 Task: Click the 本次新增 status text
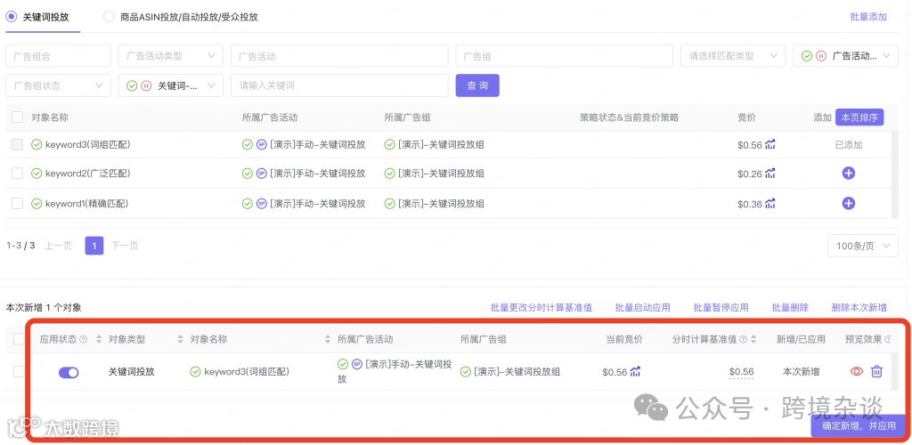[801, 372]
